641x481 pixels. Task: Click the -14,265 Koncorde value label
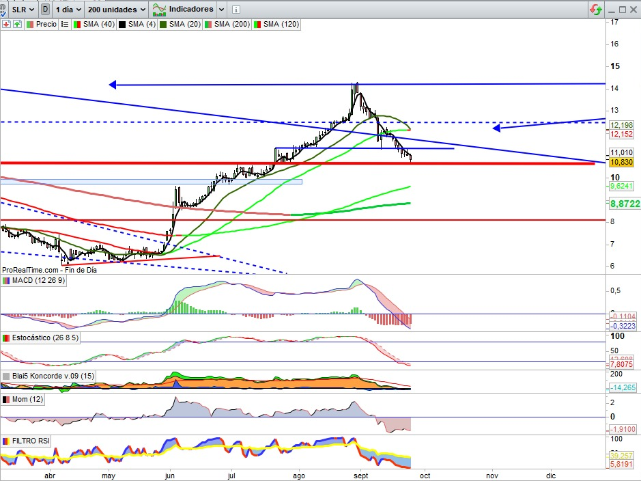tap(623, 387)
